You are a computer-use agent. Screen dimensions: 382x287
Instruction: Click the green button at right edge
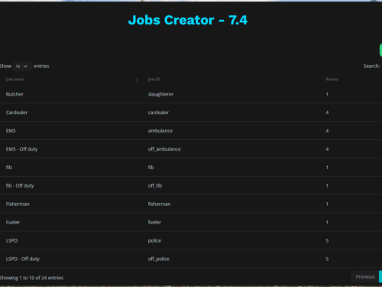[380, 50]
